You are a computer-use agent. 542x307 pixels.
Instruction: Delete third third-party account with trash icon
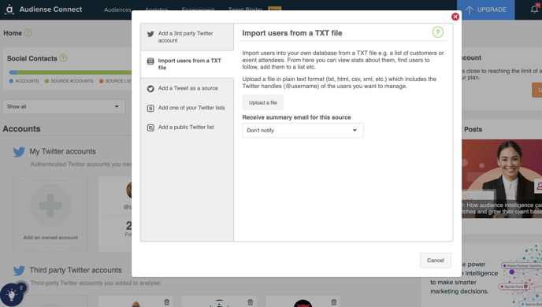pos(334,302)
